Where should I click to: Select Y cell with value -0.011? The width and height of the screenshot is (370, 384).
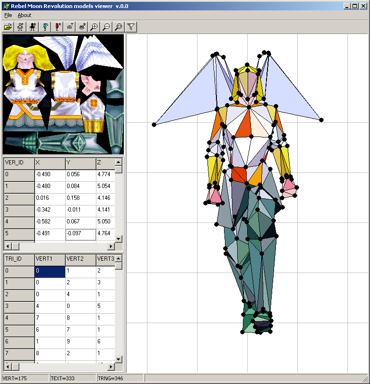[x=81, y=211]
